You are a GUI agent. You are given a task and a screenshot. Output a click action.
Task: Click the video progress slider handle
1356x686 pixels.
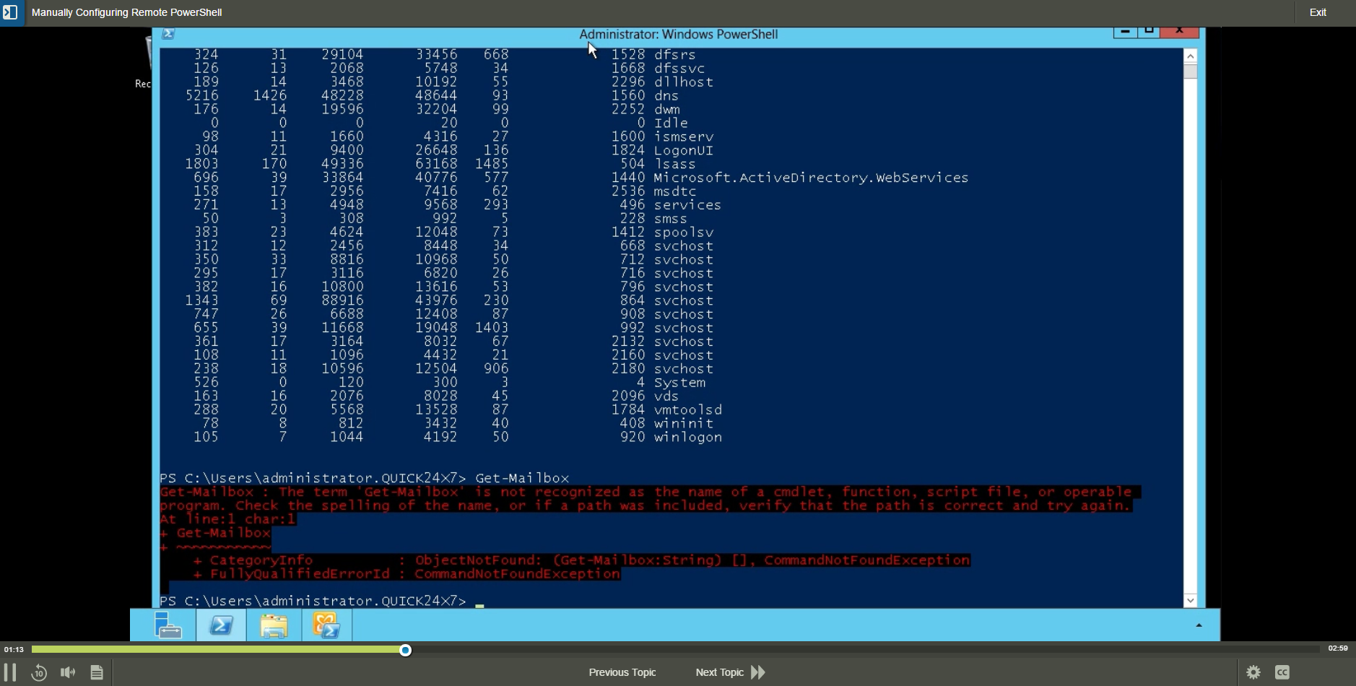tap(406, 649)
